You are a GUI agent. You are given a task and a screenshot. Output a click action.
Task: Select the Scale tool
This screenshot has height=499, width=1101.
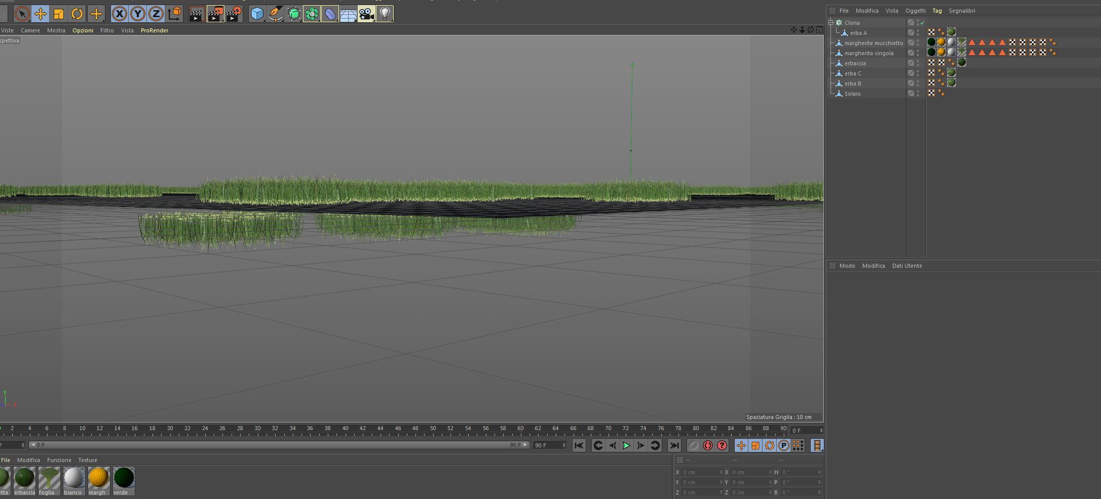(x=59, y=14)
